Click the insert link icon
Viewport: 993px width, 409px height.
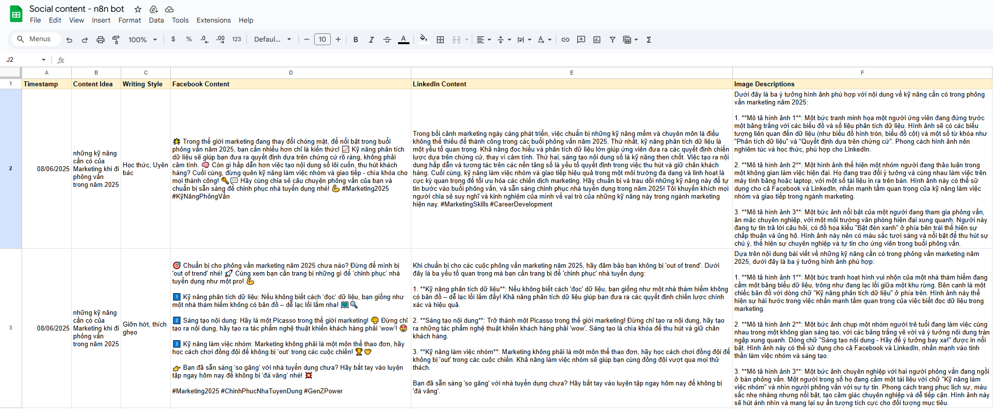(x=565, y=40)
